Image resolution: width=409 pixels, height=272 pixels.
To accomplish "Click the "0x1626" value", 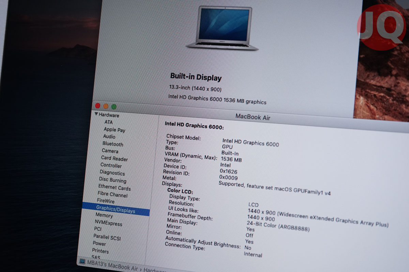I will 229,171.
